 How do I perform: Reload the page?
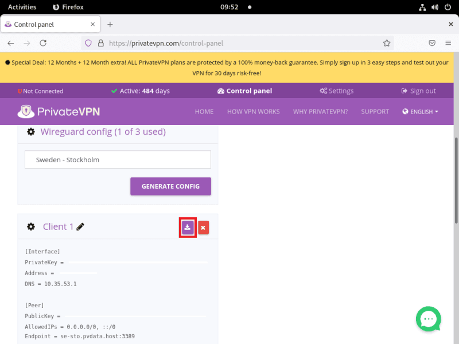[x=43, y=43]
